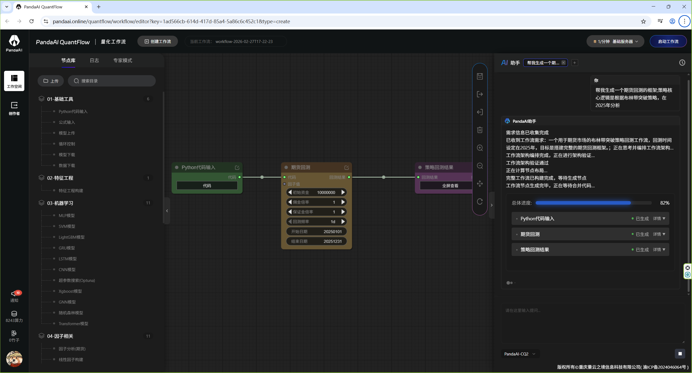Open the 工作空间 sidebar section

[14, 81]
